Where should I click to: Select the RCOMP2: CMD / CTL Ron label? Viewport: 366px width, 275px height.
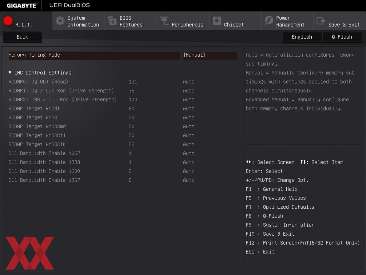[x=62, y=99]
